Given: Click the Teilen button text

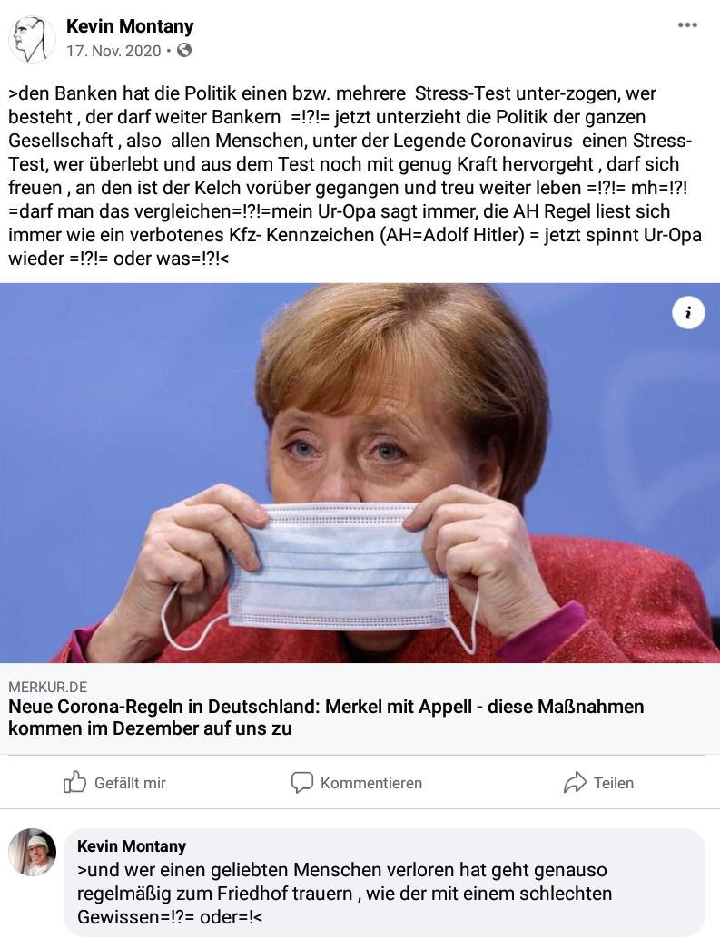Looking at the screenshot, I should [614, 783].
